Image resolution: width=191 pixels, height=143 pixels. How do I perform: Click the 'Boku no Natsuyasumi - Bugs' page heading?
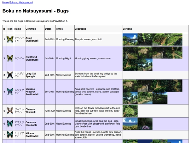[x=36, y=11]
